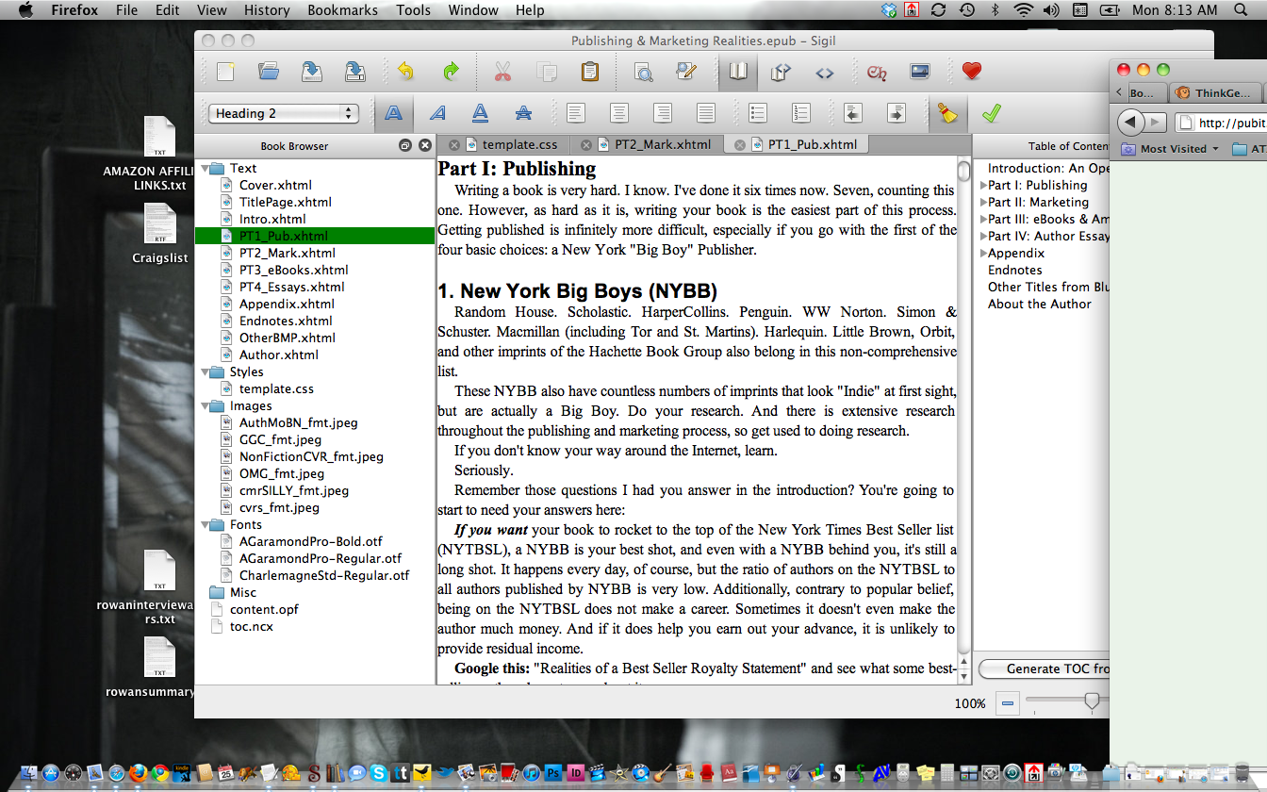Screen dimensions: 1267x792
Task: Open Endnotes in Table of Contents
Action: coord(1014,270)
